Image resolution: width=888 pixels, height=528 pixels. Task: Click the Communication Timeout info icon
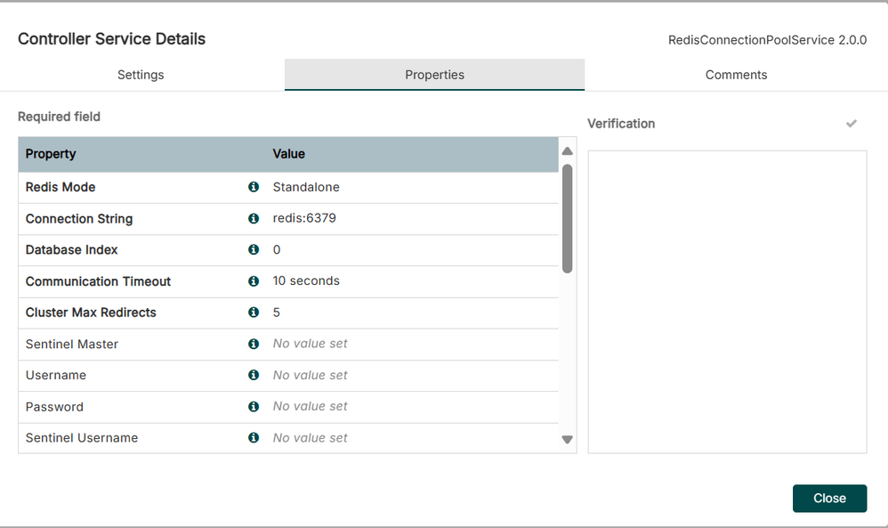pyautogui.click(x=253, y=280)
